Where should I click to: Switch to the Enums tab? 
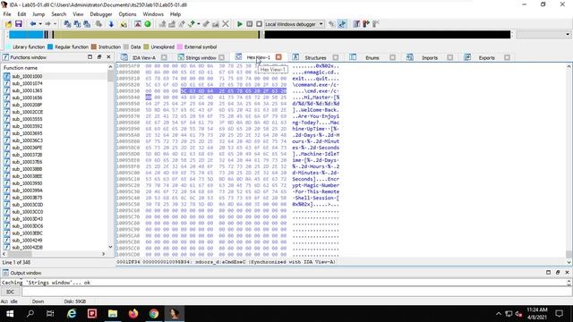click(x=372, y=57)
